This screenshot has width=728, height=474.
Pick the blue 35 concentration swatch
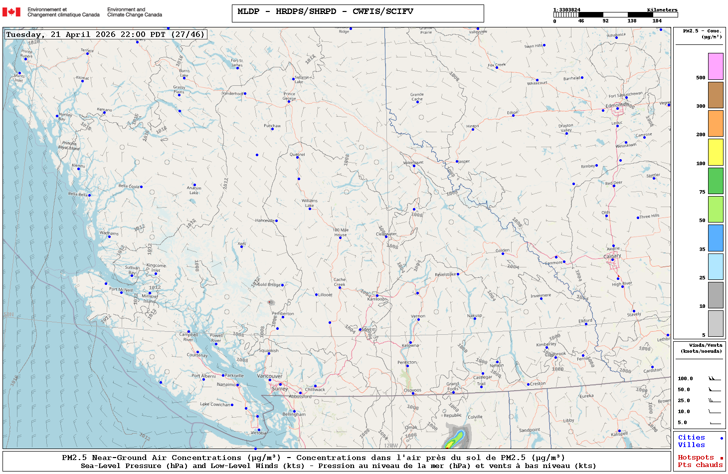pos(716,238)
